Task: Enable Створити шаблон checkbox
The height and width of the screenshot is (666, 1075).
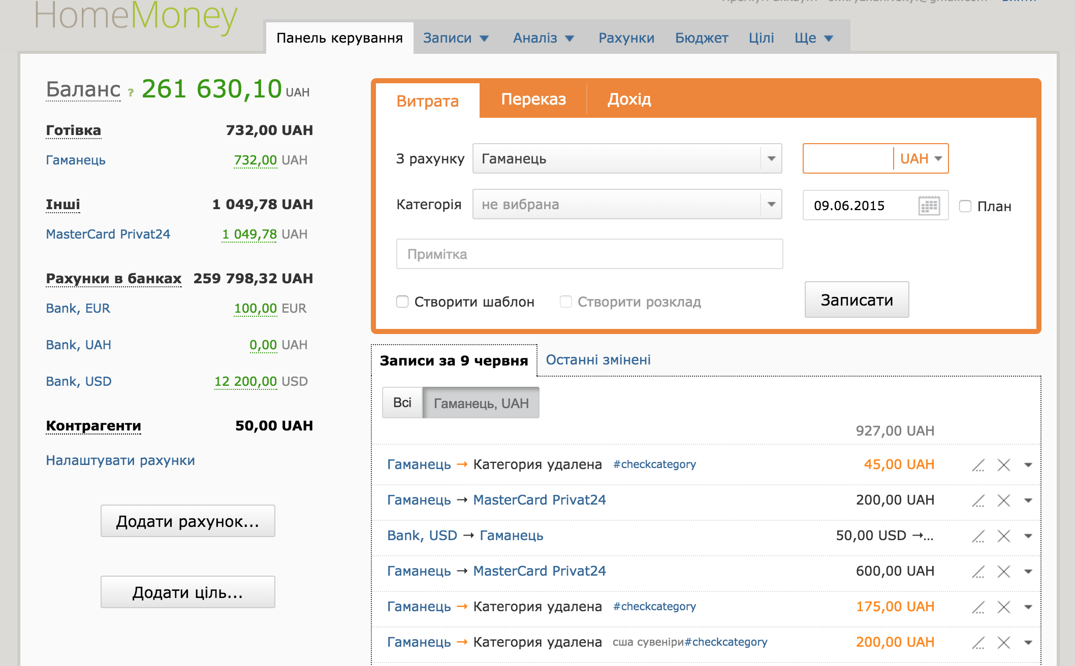Action: [x=402, y=302]
